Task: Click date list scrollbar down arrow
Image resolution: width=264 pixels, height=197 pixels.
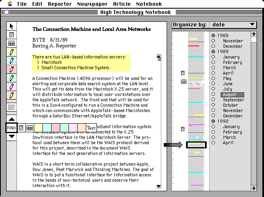Action: coord(254,188)
